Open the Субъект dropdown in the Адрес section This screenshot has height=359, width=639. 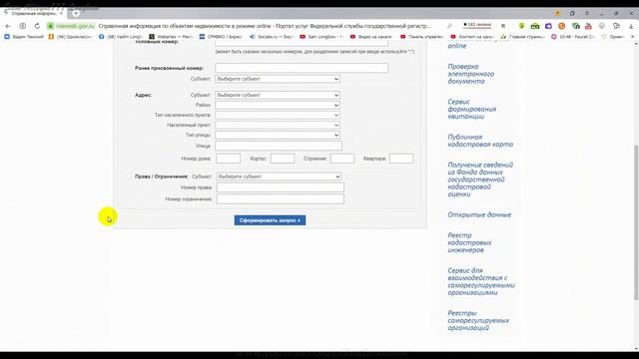point(278,95)
